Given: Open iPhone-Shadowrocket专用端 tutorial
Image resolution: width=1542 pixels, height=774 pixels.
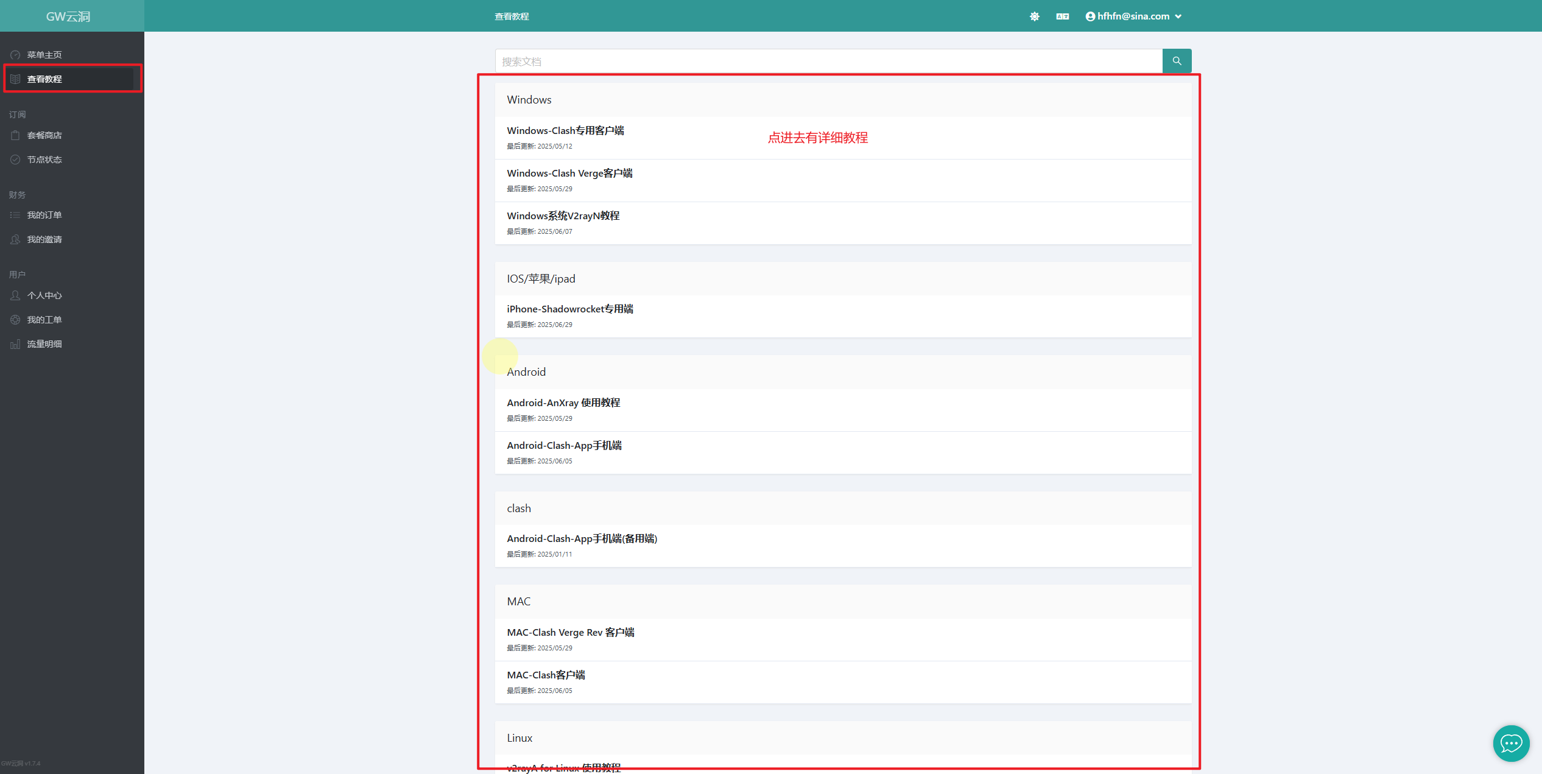Looking at the screenshot, I should [x=843, y=316].
